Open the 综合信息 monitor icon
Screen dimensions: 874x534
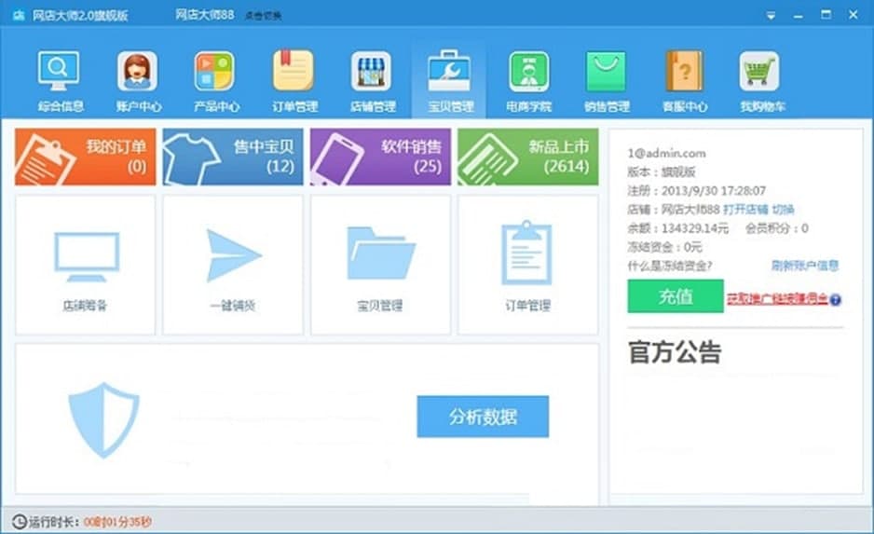[x=59, y=71]
